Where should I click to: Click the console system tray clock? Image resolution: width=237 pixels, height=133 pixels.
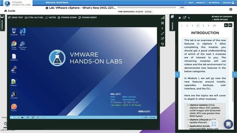(x=152, y=117)
